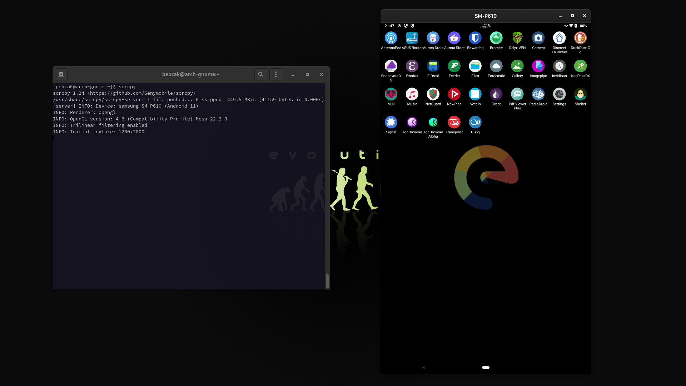
Task: Open the Gallery app
Action: 517,66
